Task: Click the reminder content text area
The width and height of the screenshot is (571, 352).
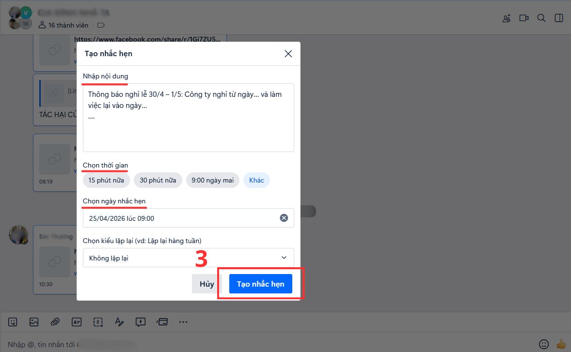Action: (x=188, y=126)
